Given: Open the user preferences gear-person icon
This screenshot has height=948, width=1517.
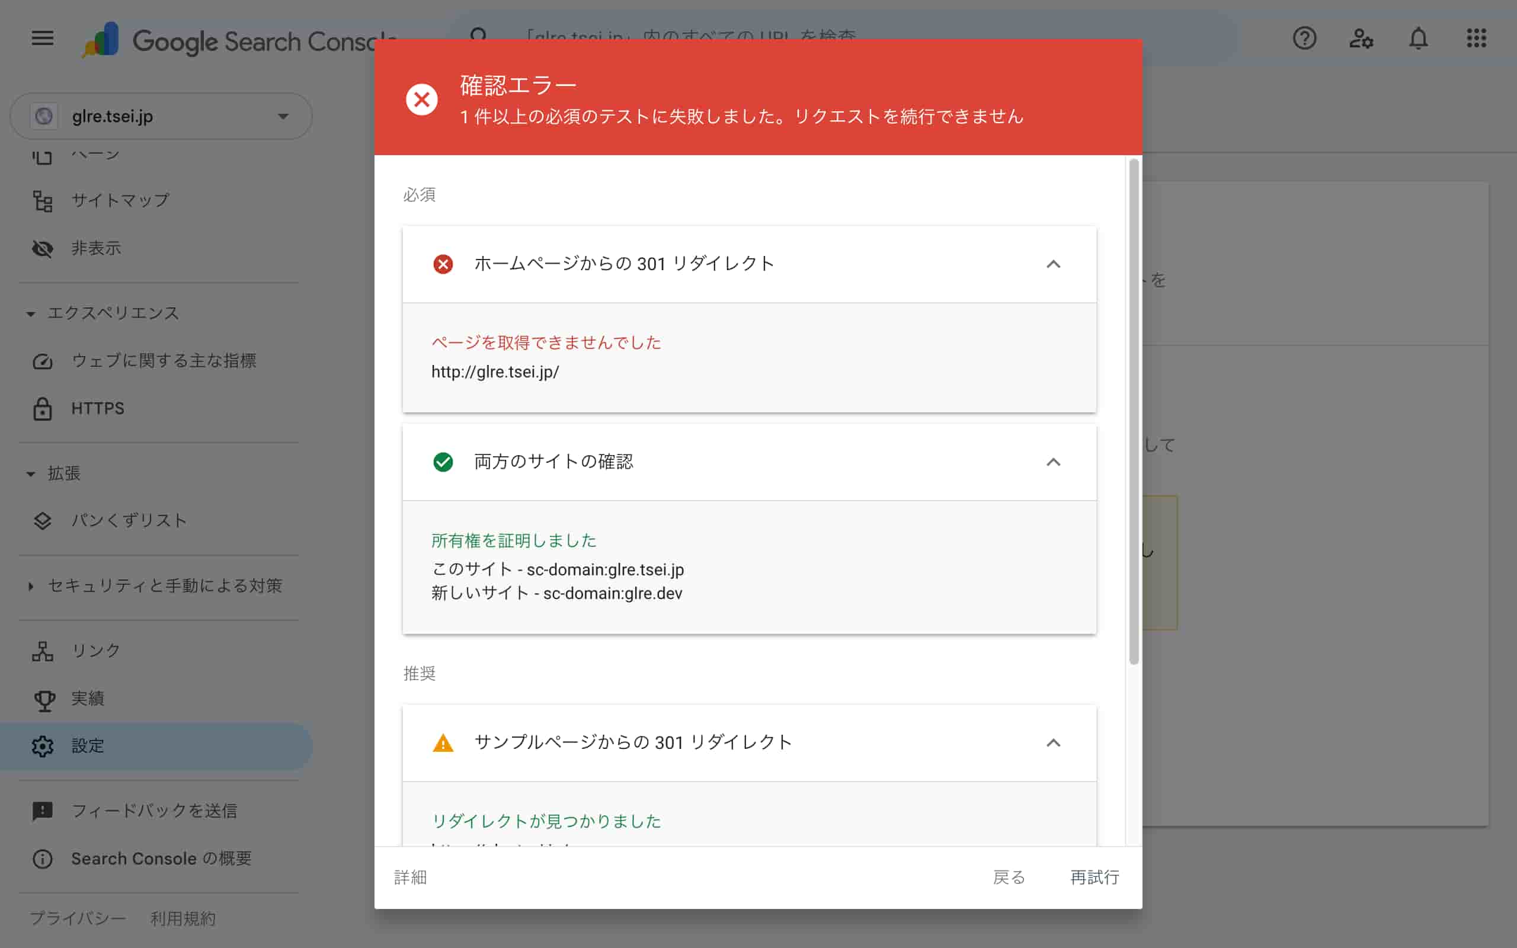Looking at the screenshot, I should click(1362, 39).
